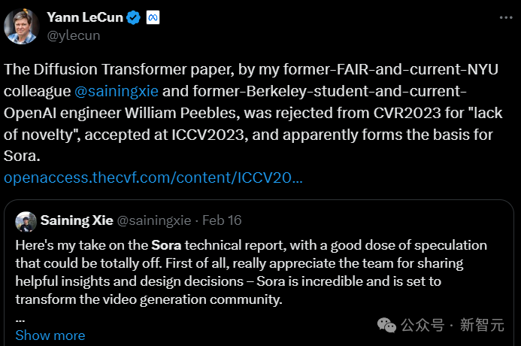This screenshot has width=521, height=346.
Task: Click the blue verified badge
Action: coord(133,18)
